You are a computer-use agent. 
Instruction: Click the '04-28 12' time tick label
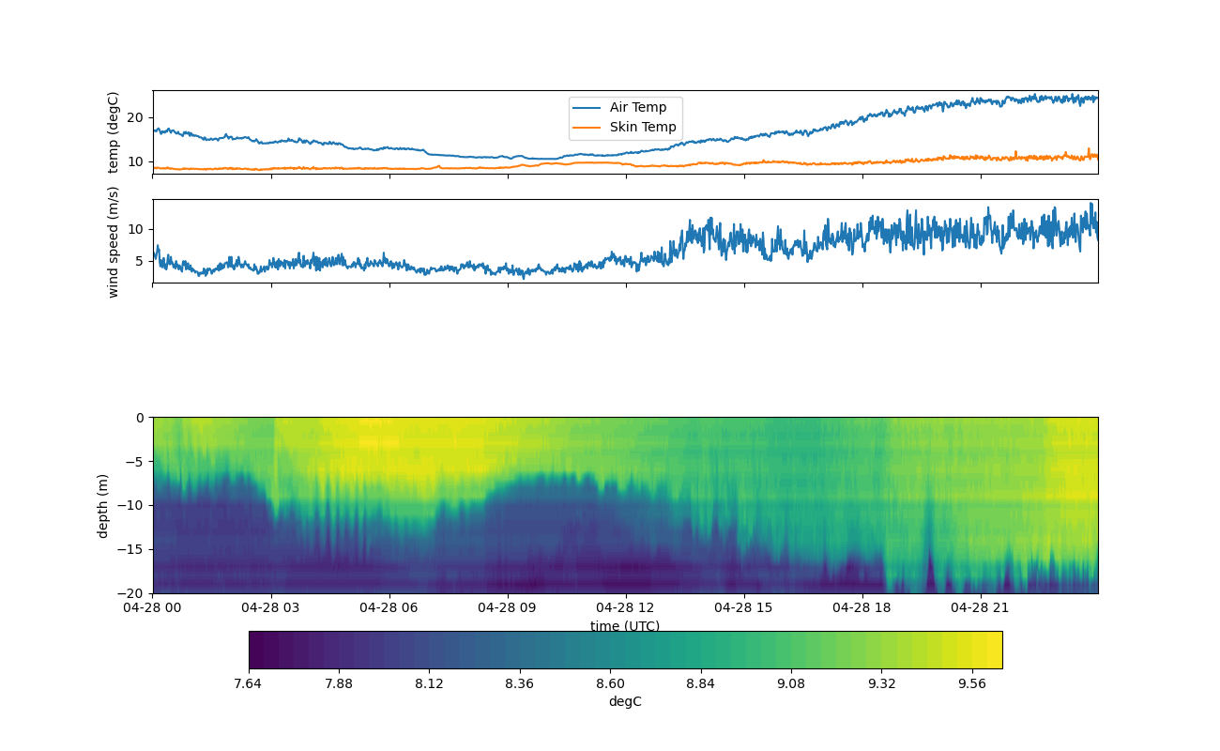625,607
